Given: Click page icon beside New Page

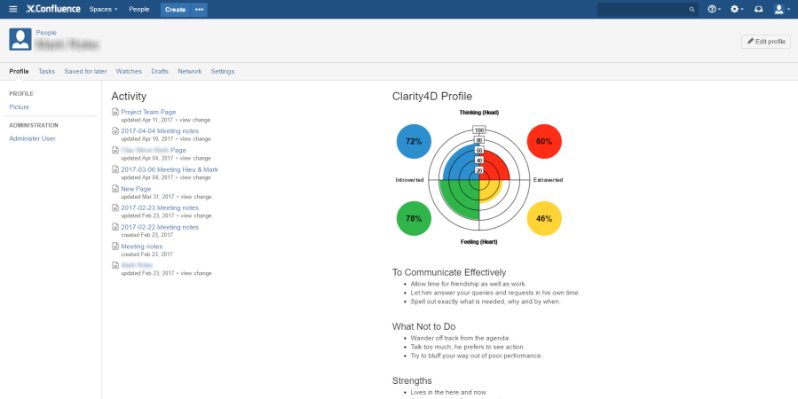Looking at the screenshot, I should pos(115,189).
